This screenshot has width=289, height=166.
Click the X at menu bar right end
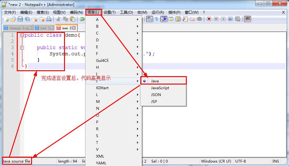(283, 12)
